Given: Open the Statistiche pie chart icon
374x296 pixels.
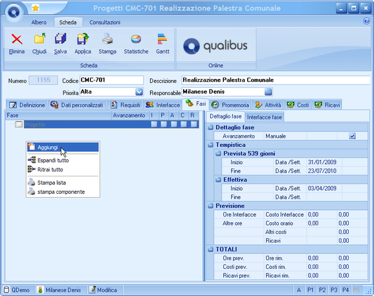Looking at the screenshot, I should (x=136, y=39).
